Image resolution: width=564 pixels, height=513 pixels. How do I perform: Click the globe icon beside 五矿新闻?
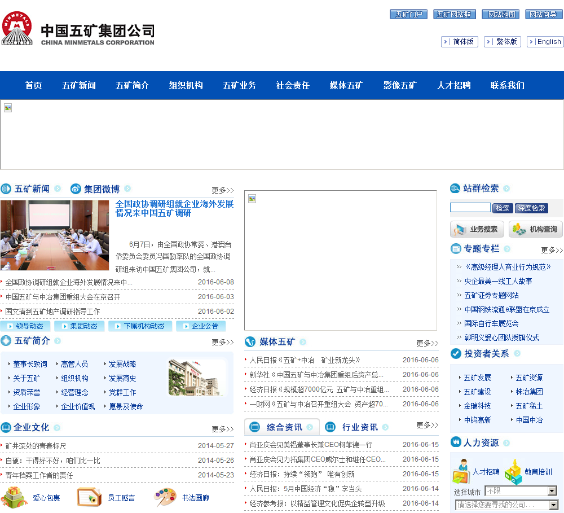point(6,188)
